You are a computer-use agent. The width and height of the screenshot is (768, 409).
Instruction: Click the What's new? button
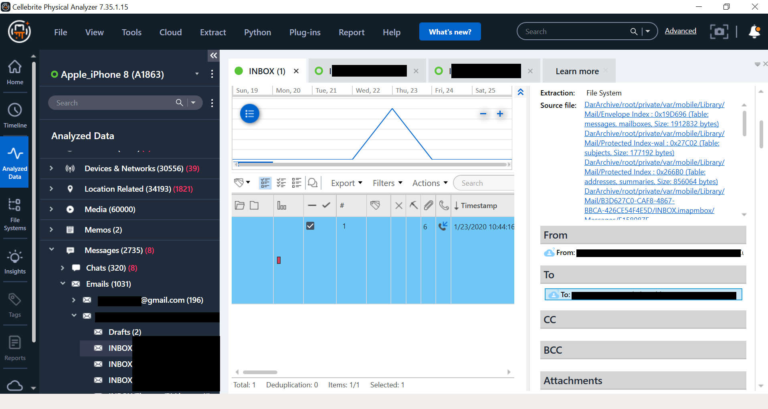(x=450, y=32)
